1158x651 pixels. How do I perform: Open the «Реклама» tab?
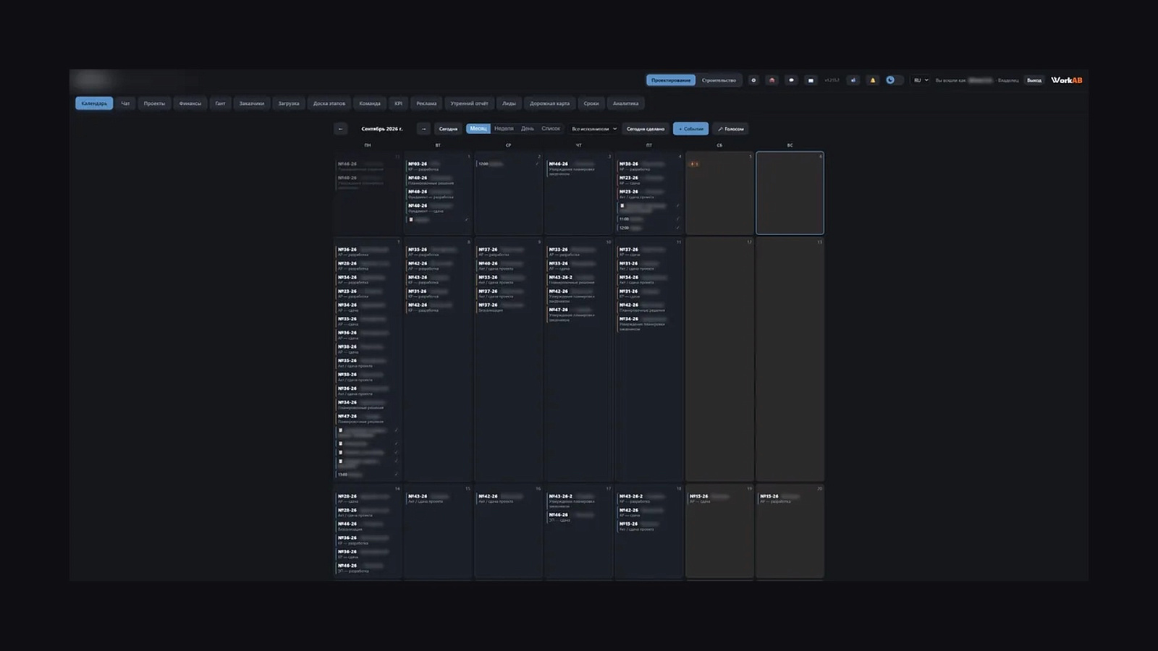[426, 103]
